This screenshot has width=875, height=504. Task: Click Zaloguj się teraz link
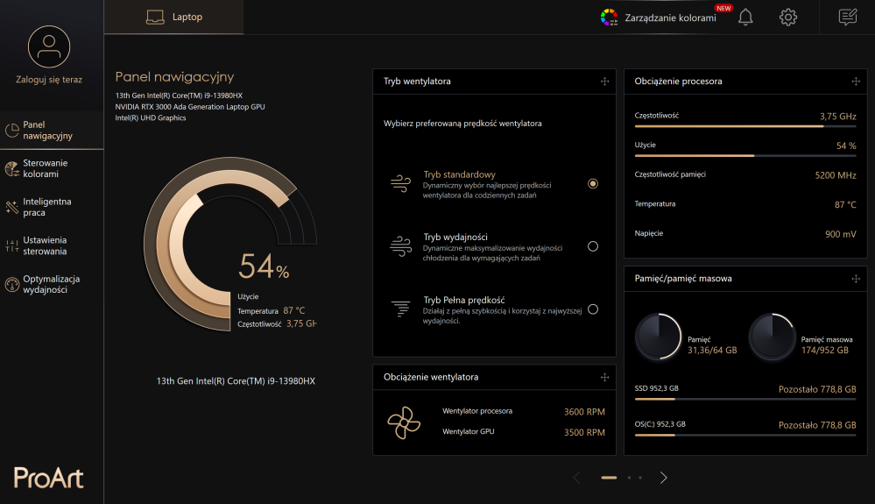[x=49, y=80]
